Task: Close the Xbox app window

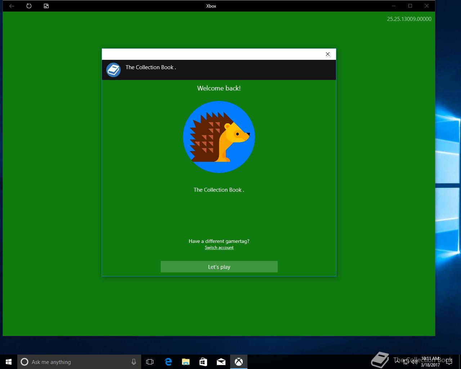Action: tap(427, 6)
